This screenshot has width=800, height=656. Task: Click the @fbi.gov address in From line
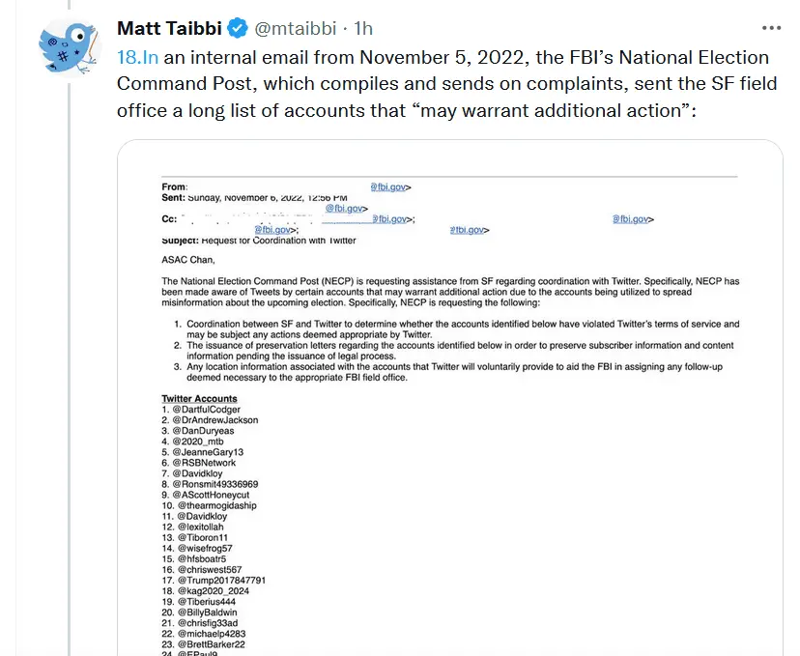(391, 186)
